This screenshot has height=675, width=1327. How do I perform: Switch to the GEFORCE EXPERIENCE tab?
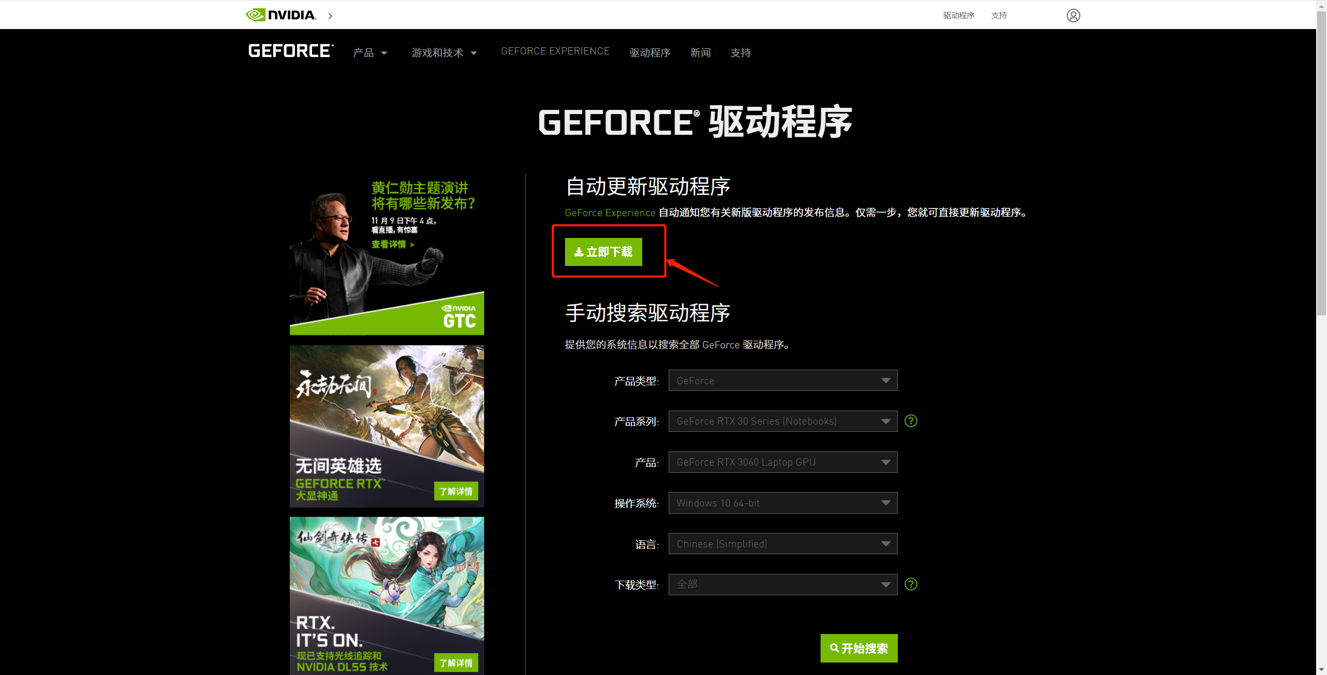tap(555, 51)
